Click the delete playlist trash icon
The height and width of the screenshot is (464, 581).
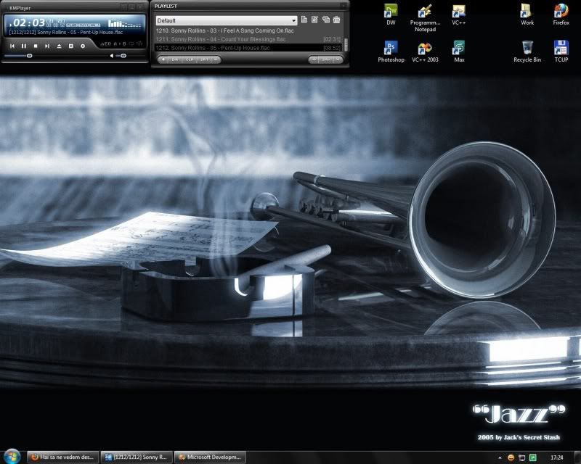click(x=336, y=20)
